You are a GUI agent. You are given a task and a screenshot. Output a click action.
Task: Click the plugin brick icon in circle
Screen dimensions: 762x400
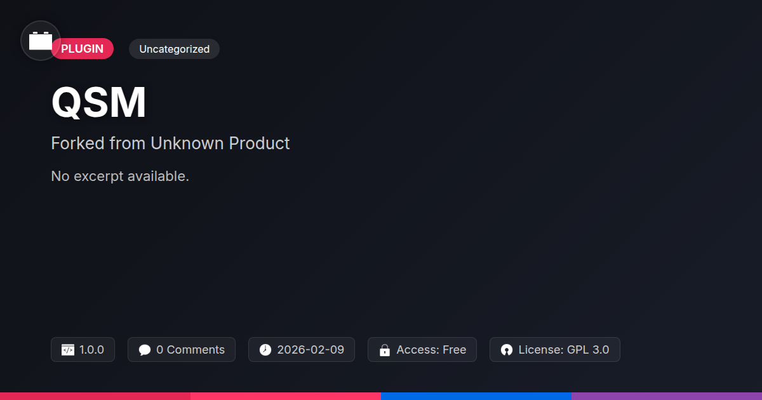click(41, 41)
